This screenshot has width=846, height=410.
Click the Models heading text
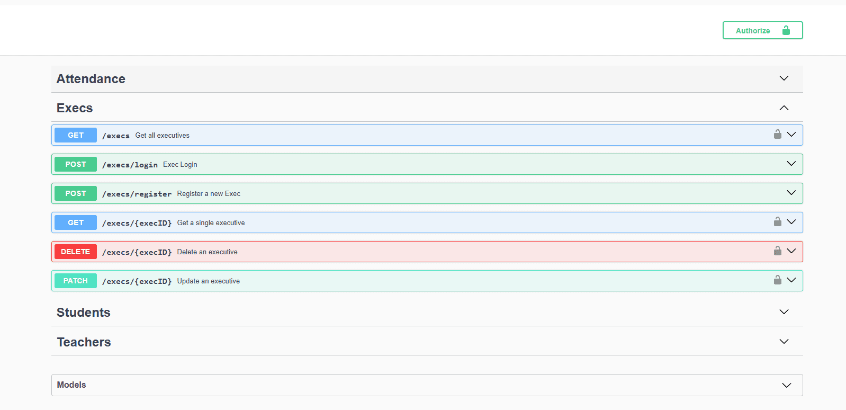coord(71,385)
